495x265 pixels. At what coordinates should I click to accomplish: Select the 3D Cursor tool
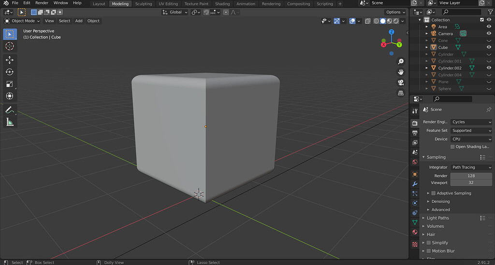[x=10, y=46]
